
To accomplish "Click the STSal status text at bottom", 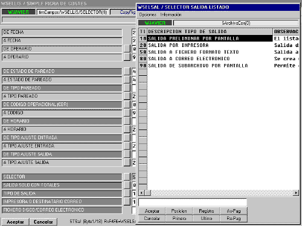I will (x=103, y=221).
